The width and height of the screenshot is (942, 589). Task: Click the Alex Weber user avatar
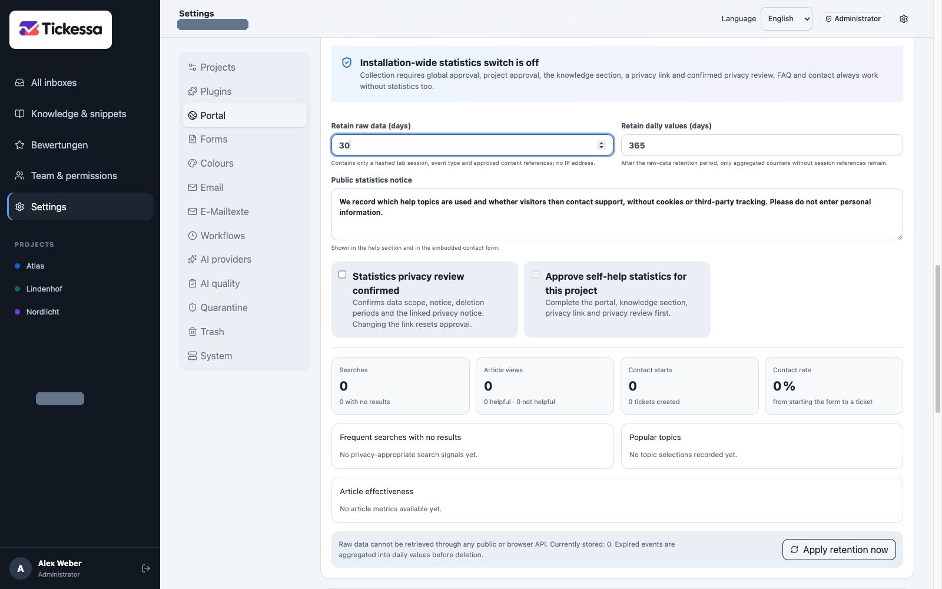point(21,568)
